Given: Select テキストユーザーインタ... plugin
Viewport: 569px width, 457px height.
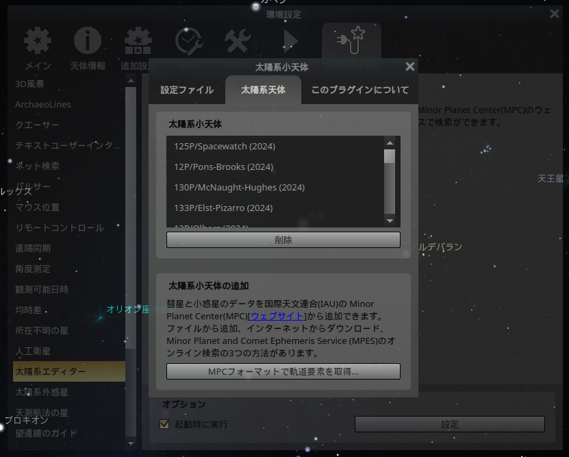Looking at the screenshot, I should point(69,145).
